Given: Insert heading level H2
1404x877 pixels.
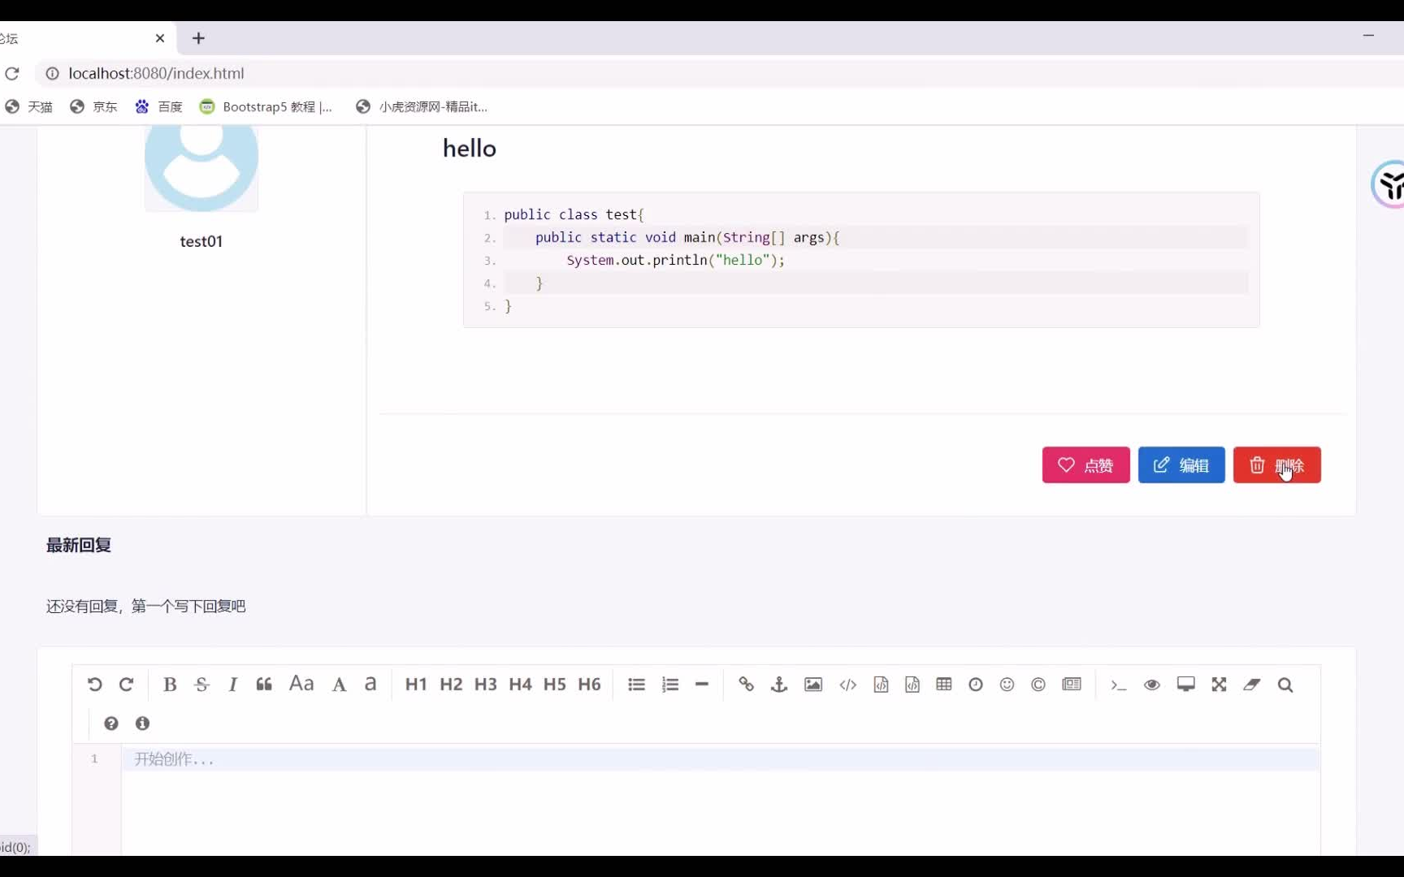Looking at the screenshot, I should [x=451, y=685].
